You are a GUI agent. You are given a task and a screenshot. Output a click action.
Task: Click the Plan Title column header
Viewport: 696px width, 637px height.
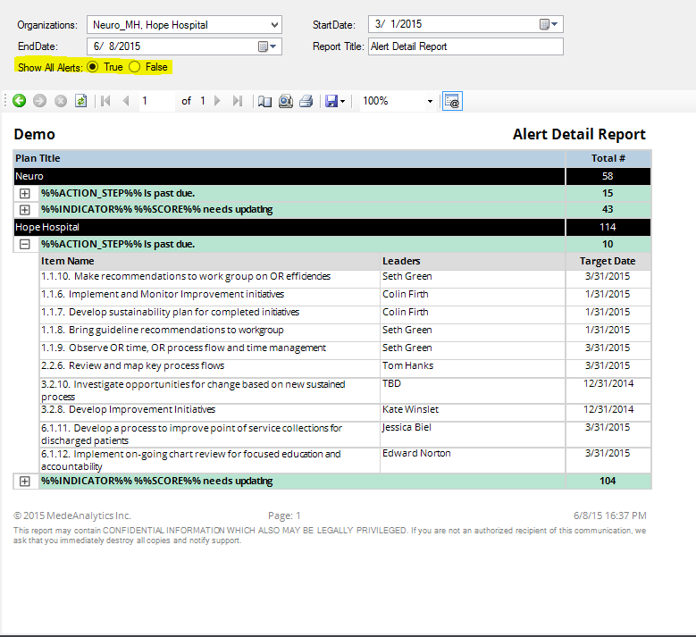(x=289, y=158)
